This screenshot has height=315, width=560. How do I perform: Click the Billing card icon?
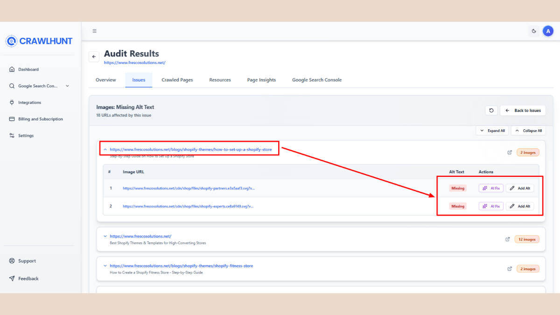(12, 119)
